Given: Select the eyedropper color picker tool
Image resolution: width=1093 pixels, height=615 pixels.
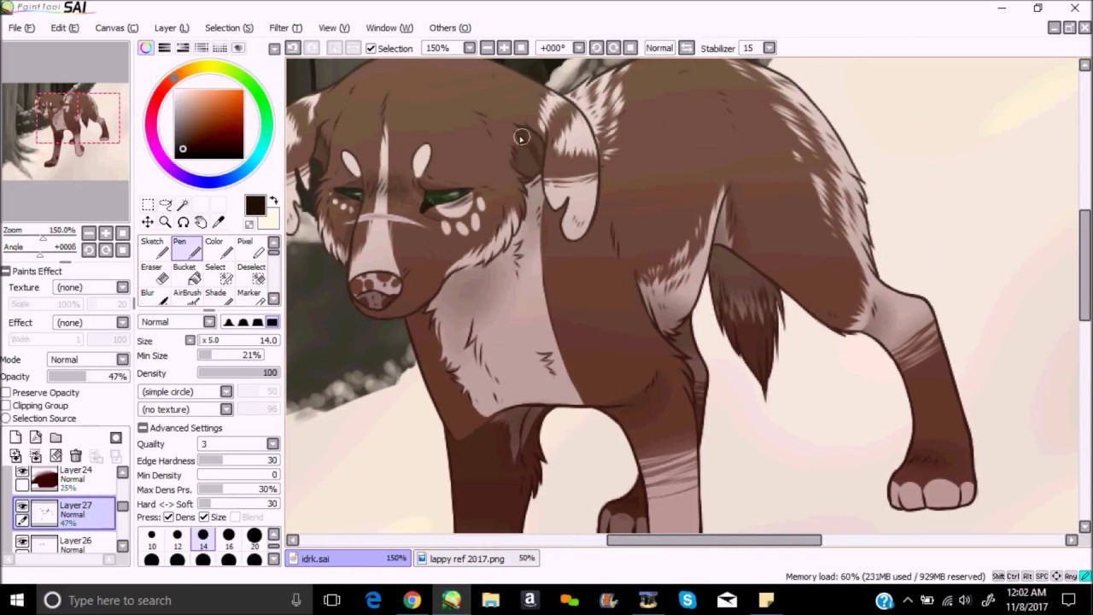Looking at the screenshot, I should 219,222.
